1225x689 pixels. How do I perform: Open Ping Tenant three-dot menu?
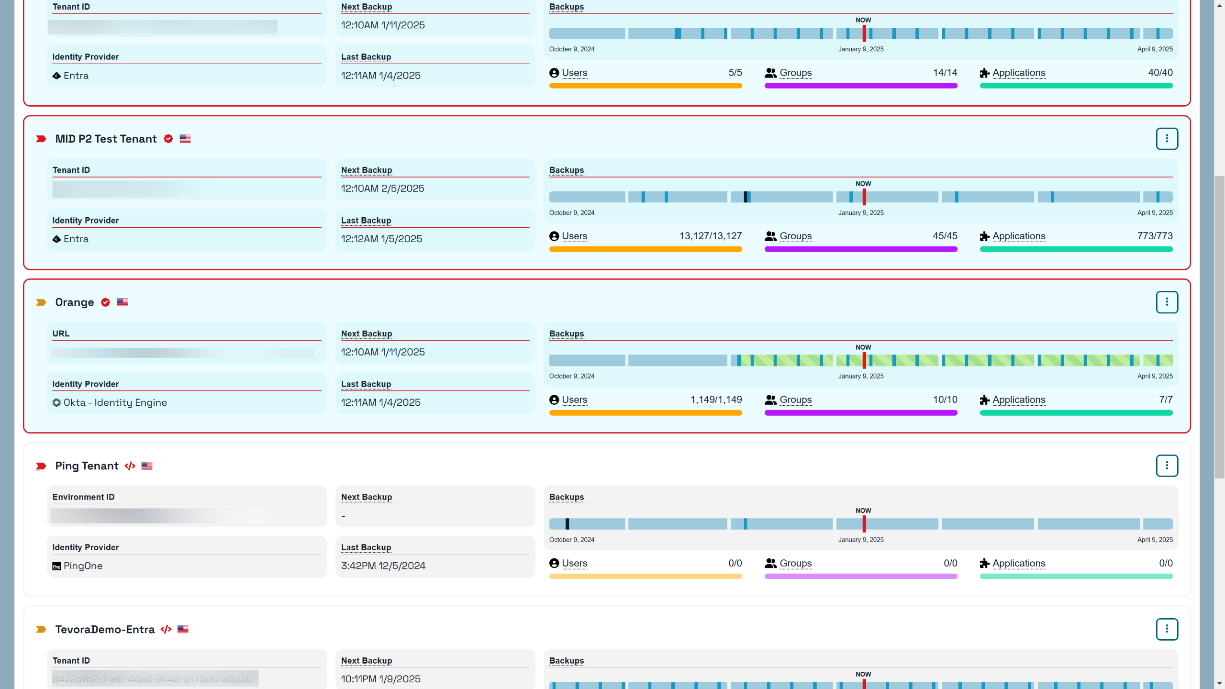coord(1167,466)
